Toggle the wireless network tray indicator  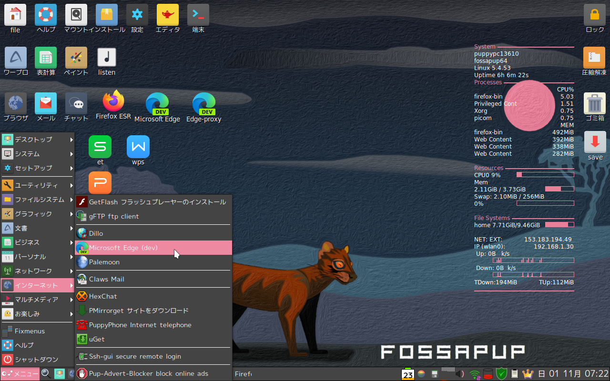(474, 374)
